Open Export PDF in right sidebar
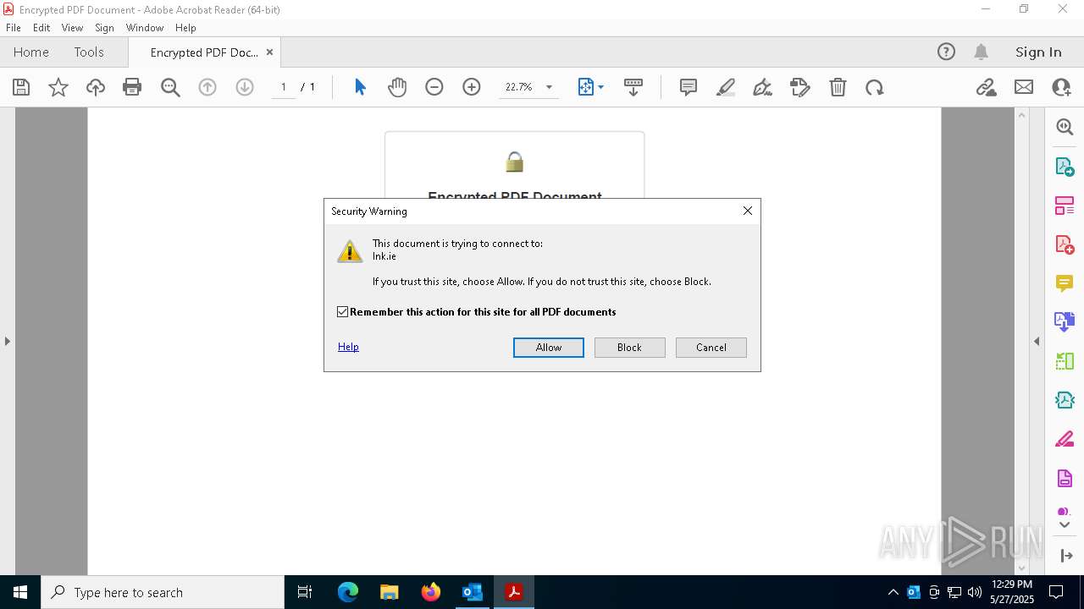The image size is (1084, 609). [1065, 167]
